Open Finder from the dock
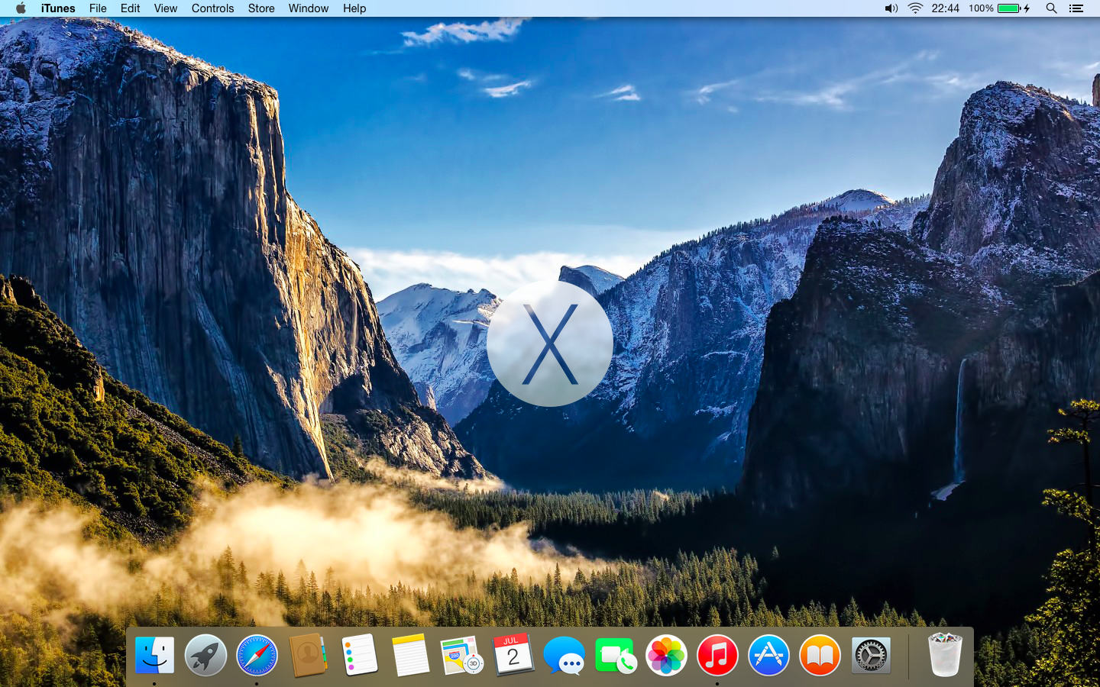 (x=154, y=656)
